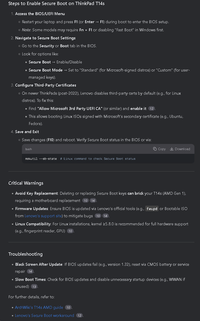200x321 pixels.
Task: Click the Troubleshooting heading
Action: [25, 254]
